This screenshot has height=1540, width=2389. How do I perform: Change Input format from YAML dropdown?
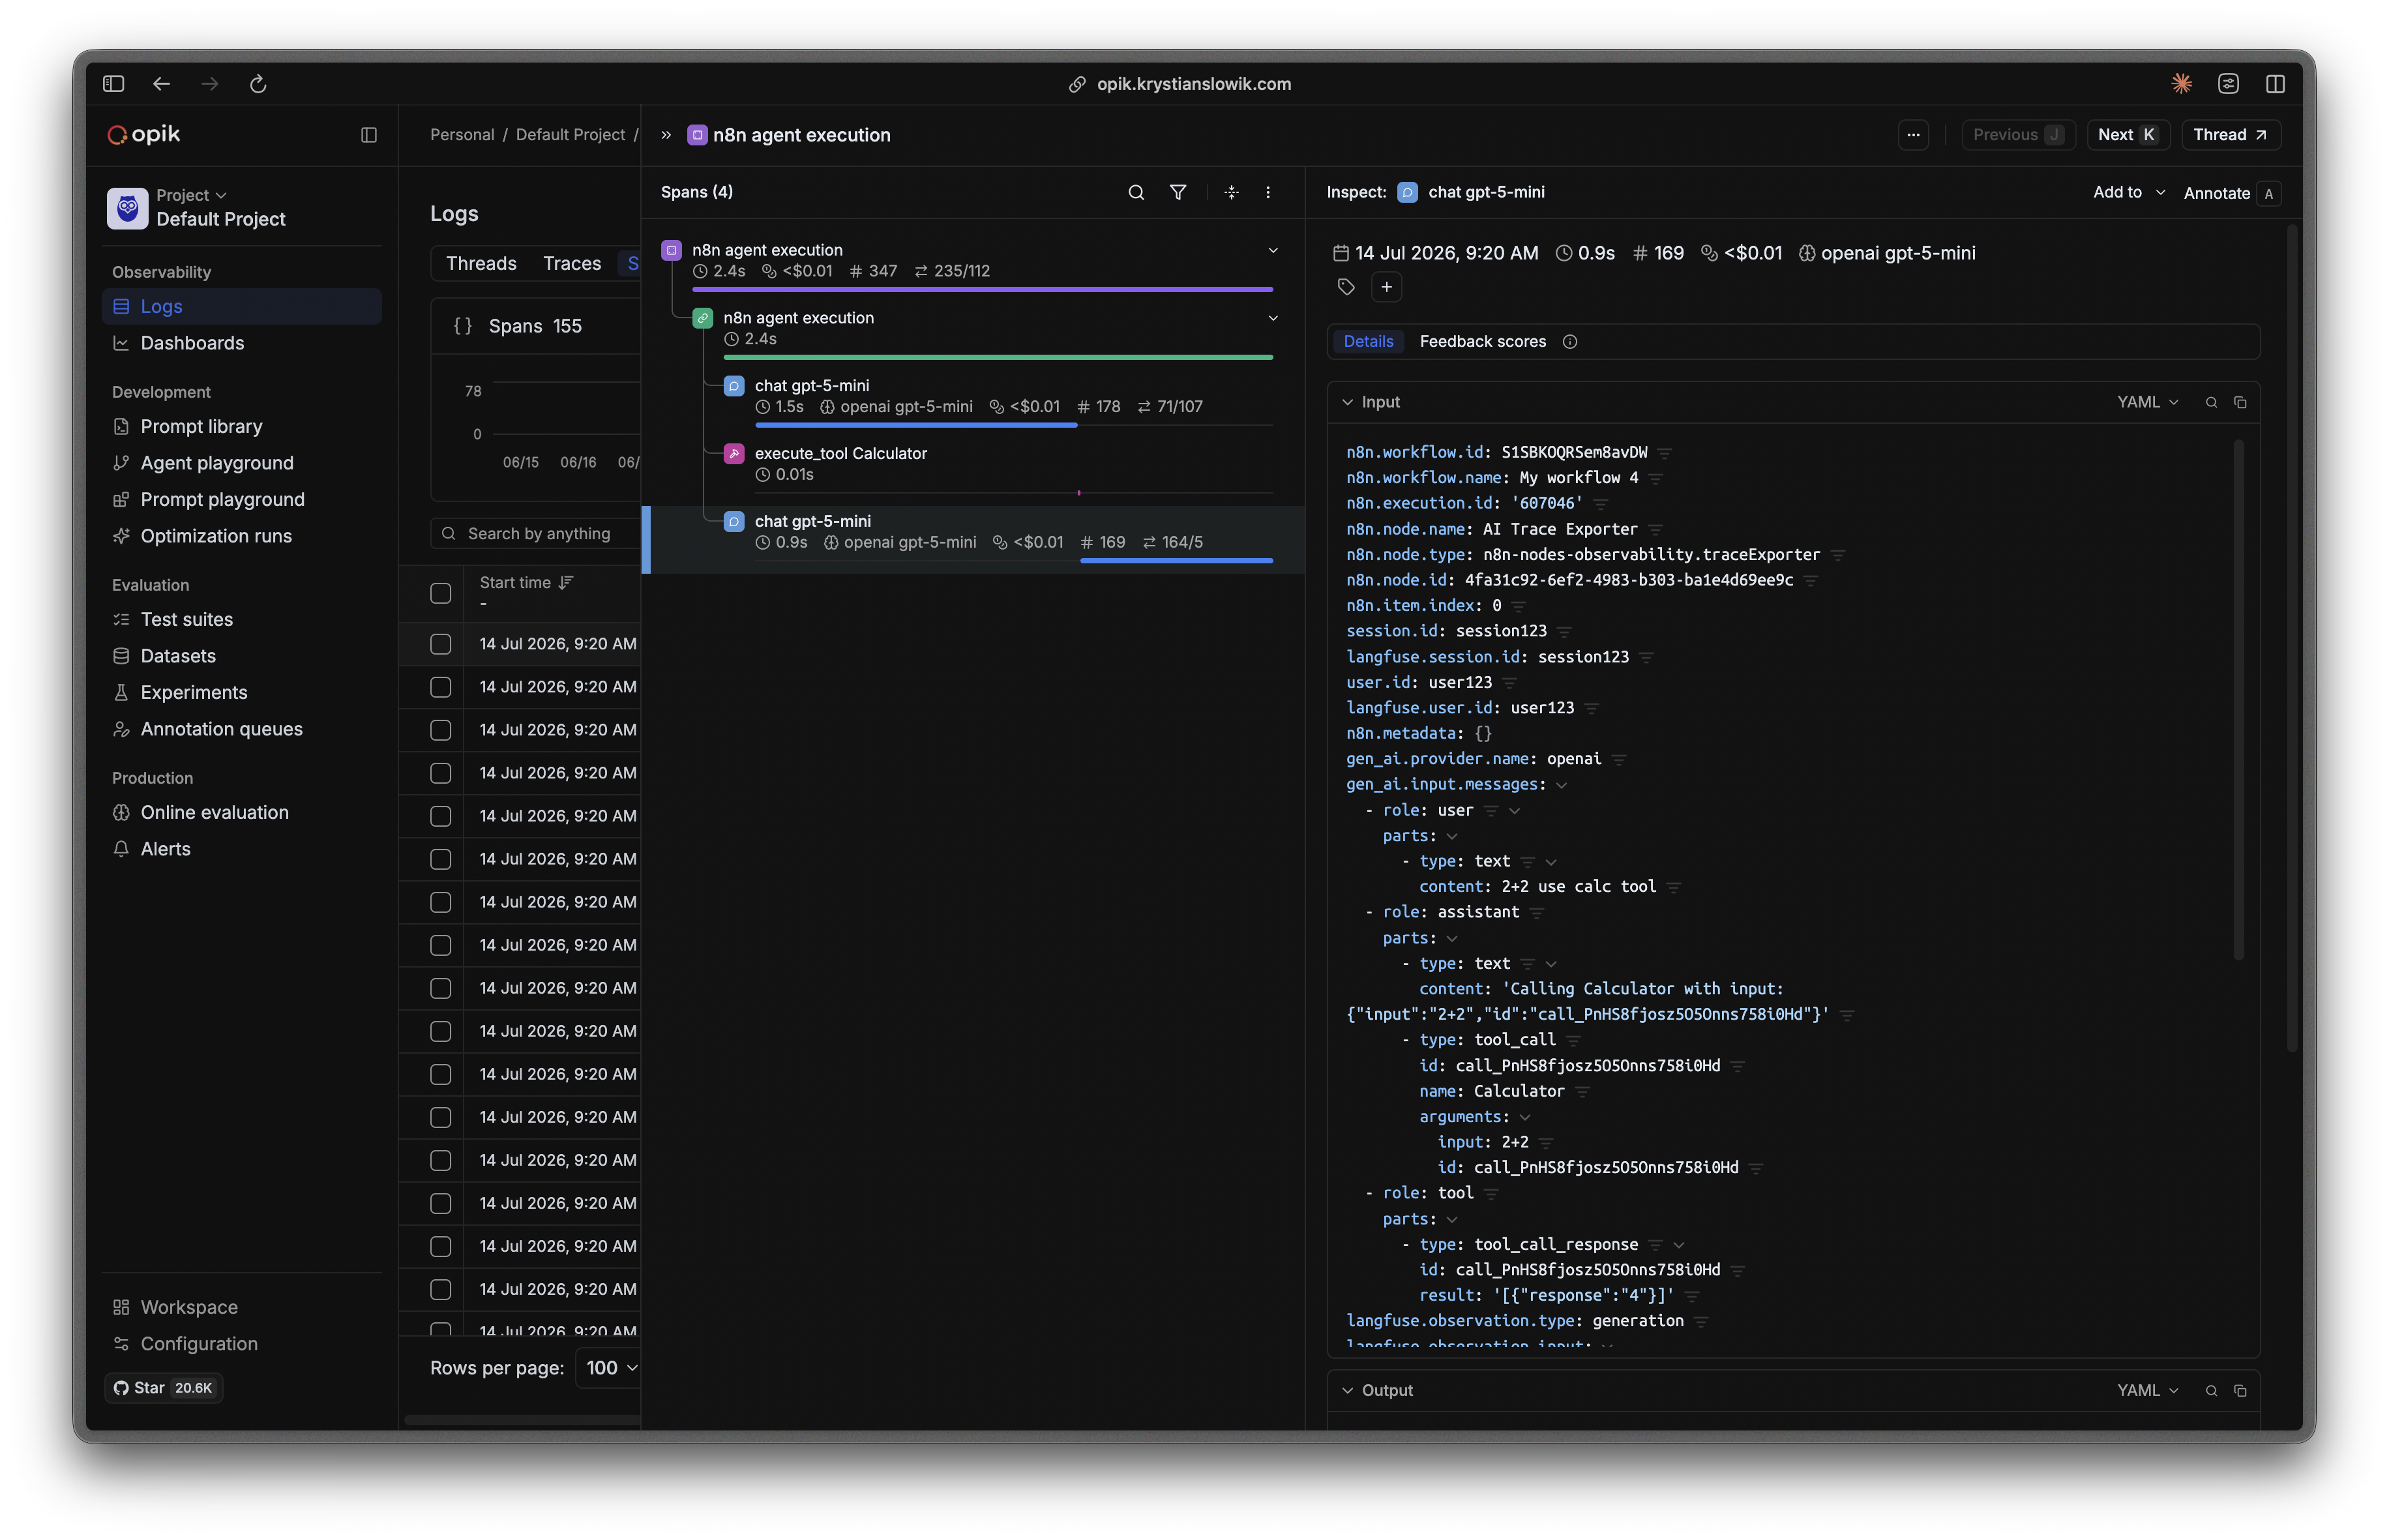click(2147, 402)
